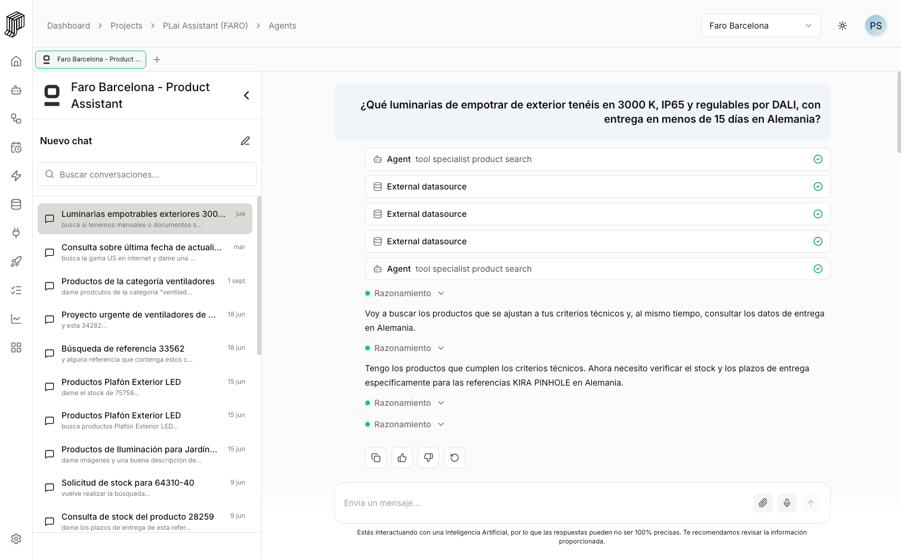Open the Faro Barcelona workspace dropdown
The height and width of the screenshot is (559, 901).
761,26
